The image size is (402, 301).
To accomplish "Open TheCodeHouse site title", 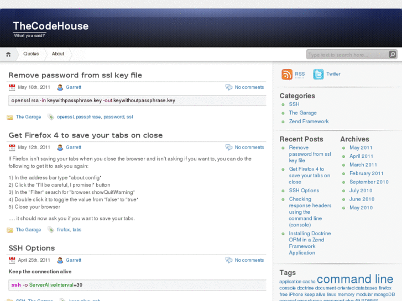I will pos(51,26).
